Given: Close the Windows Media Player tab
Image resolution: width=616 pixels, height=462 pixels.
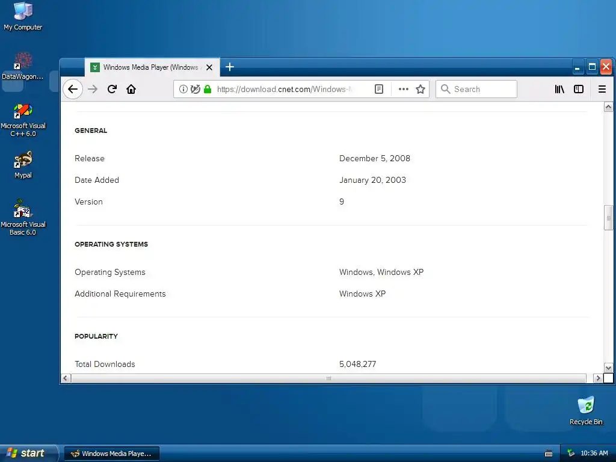Looking at the screenshot, I should [209, 67].
